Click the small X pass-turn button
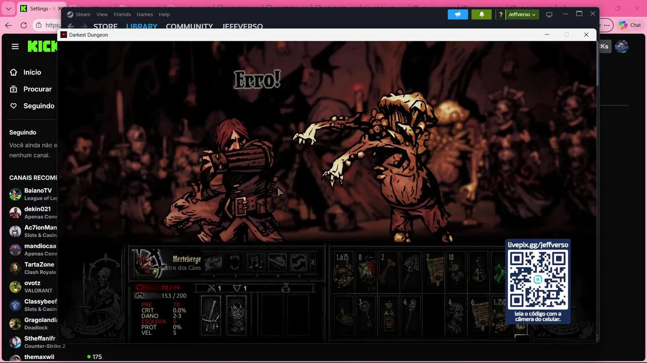647x363 pixels. (x=313, y=263)
